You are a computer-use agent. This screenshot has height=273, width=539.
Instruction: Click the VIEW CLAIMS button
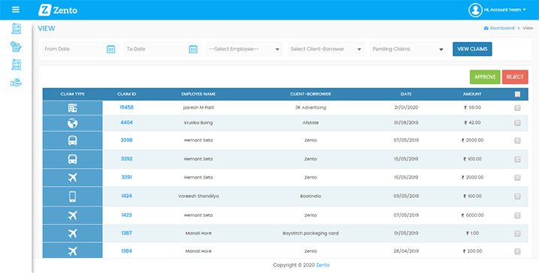point(472,49)
